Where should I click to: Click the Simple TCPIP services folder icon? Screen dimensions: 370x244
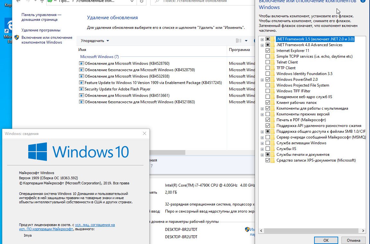coord(273,56)
